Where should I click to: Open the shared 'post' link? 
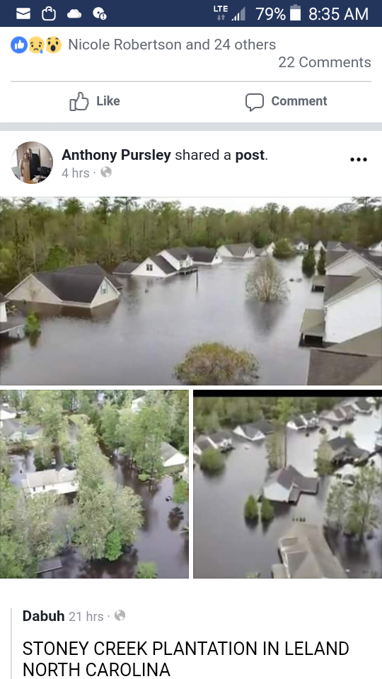(250, 155)
